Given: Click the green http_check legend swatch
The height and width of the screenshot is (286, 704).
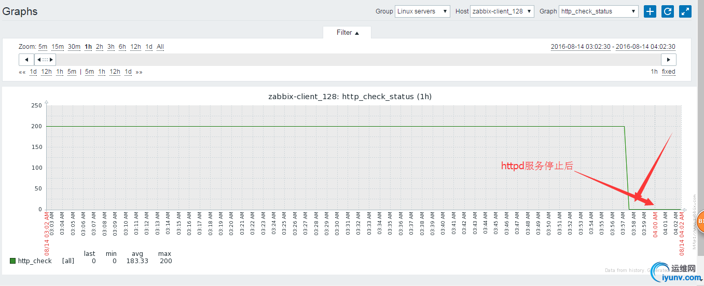Looking at the screenshot, I should coord(12,261).
